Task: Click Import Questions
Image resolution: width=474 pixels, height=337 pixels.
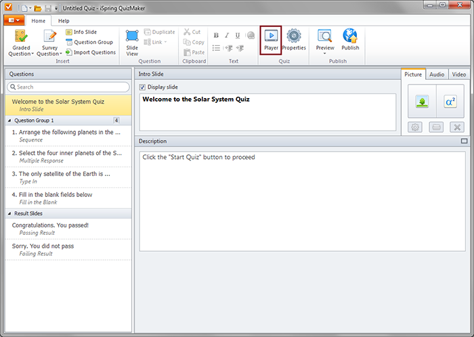Action: click(91, 52)
